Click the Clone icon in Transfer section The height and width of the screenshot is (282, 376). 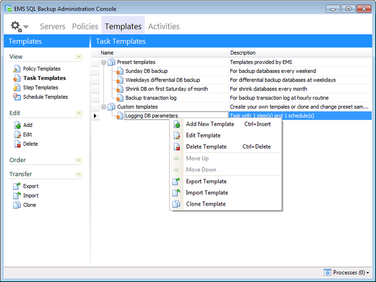tap(16, 205)
